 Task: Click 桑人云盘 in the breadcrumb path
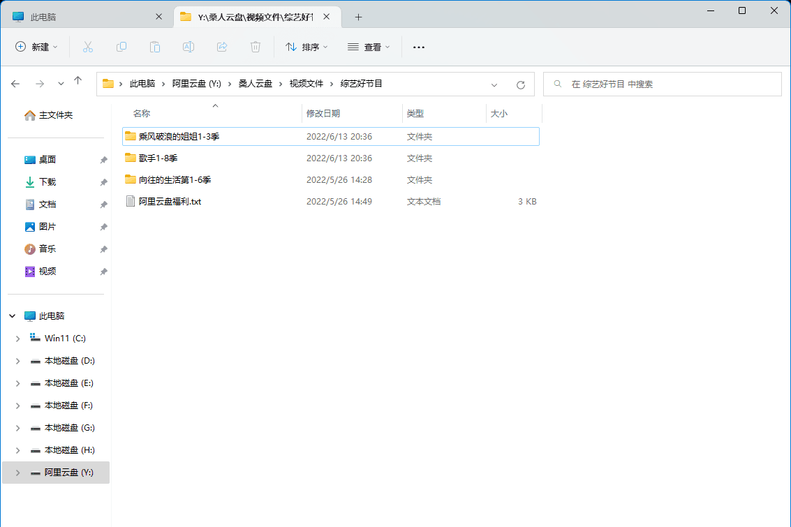tap(256, 84)
